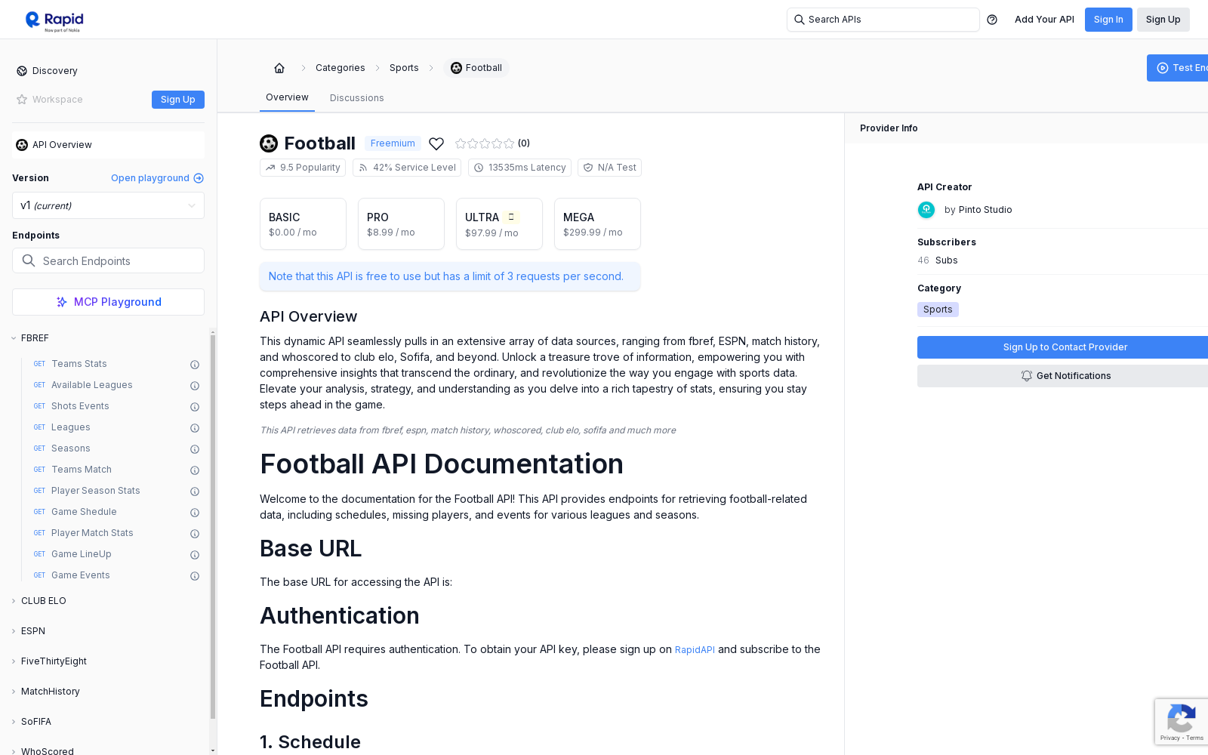The height and width of the screenshot is (755, 1208).
Task: Click the Test Endpoint button
Action: 1178,68
